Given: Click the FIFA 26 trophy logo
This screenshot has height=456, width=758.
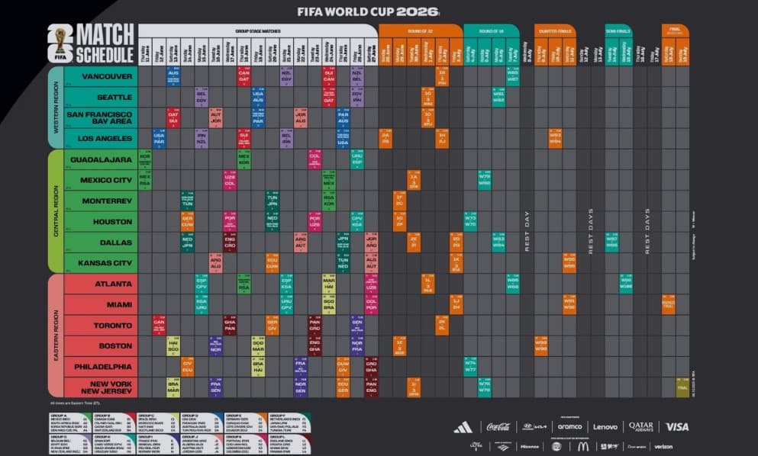Looking at the screenshot, I should tap(60, 43).
